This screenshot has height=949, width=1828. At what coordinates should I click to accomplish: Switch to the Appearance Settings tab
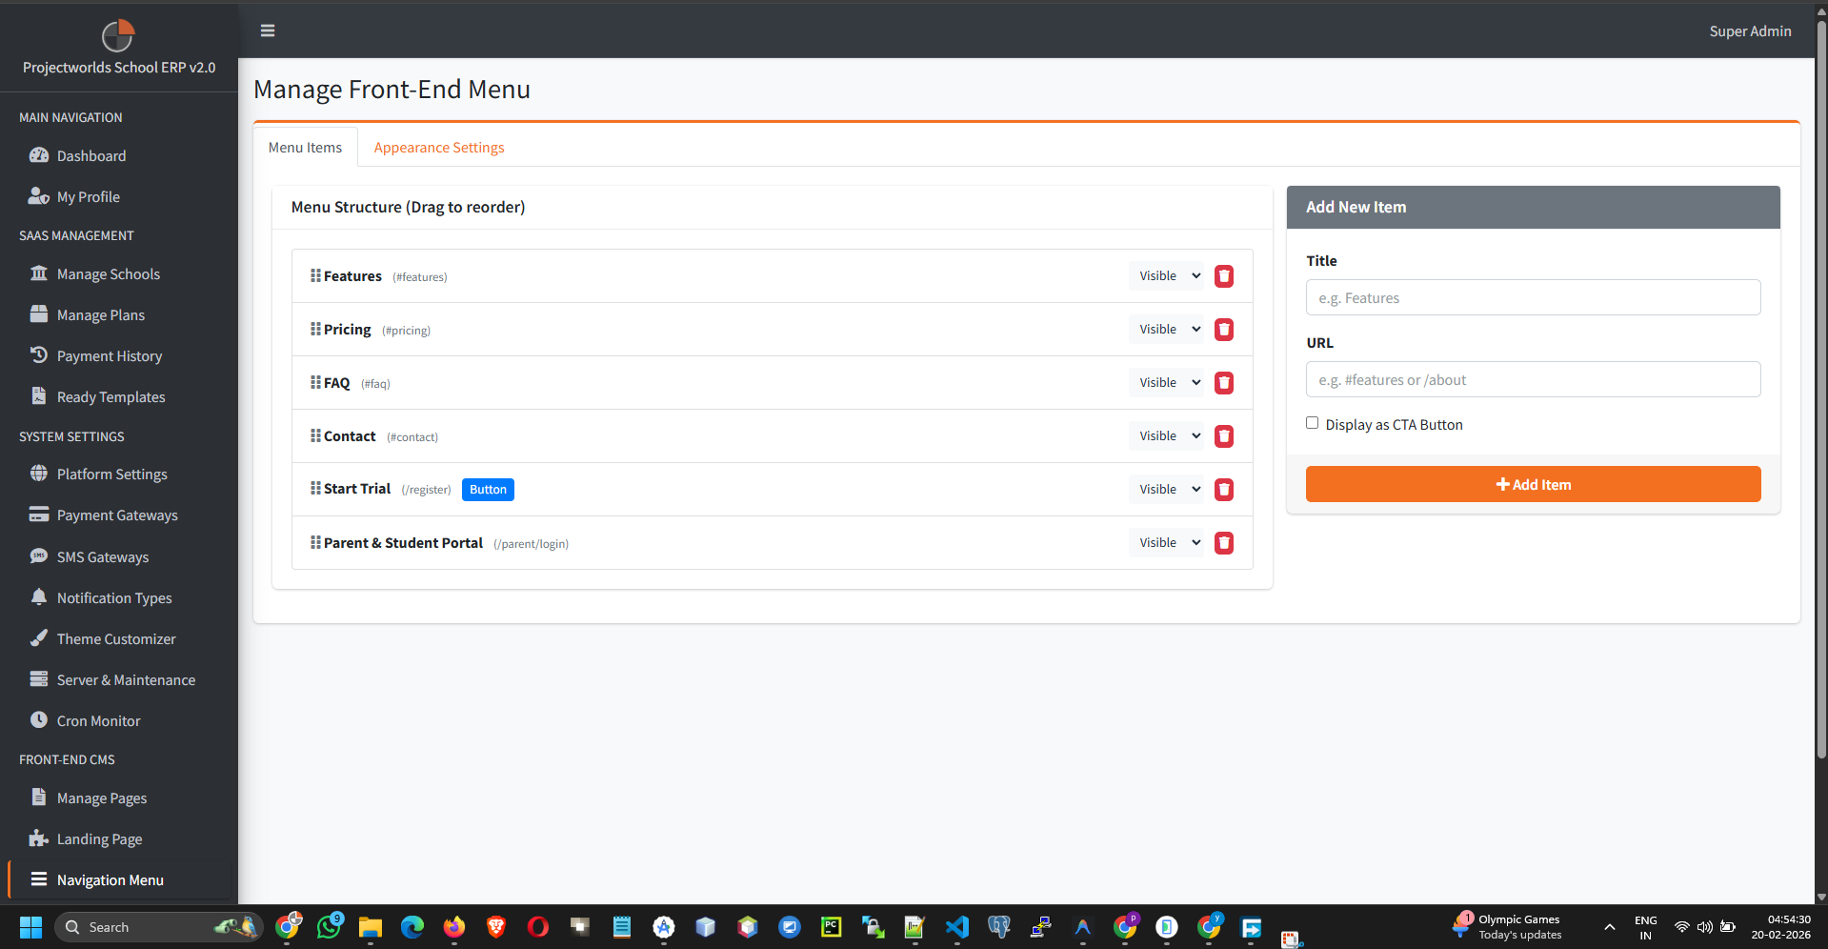coord(438,147)
